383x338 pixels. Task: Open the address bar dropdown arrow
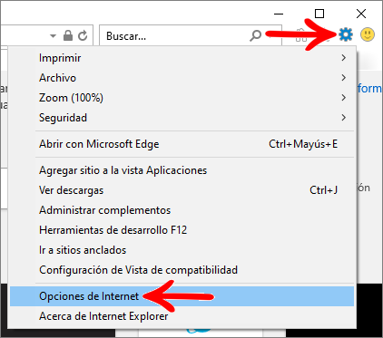click(x=53, y=36)
